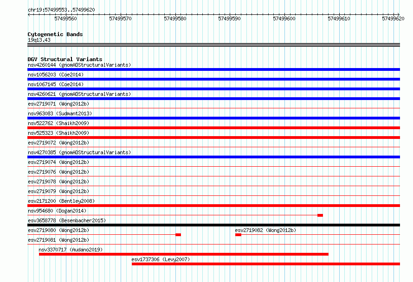This screenshot has width=413, height=282.
Task: Click nsv522762 (Shaikh2009) label
Action: (x=58, y=123)
